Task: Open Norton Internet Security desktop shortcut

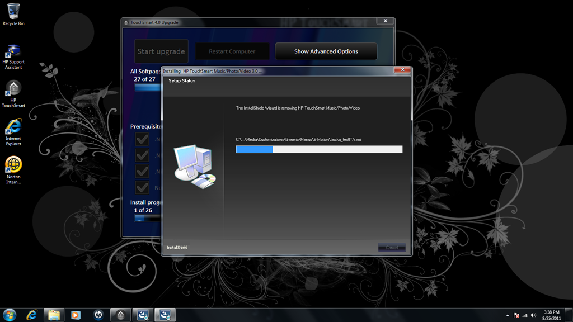Action: tap(13, 170)
